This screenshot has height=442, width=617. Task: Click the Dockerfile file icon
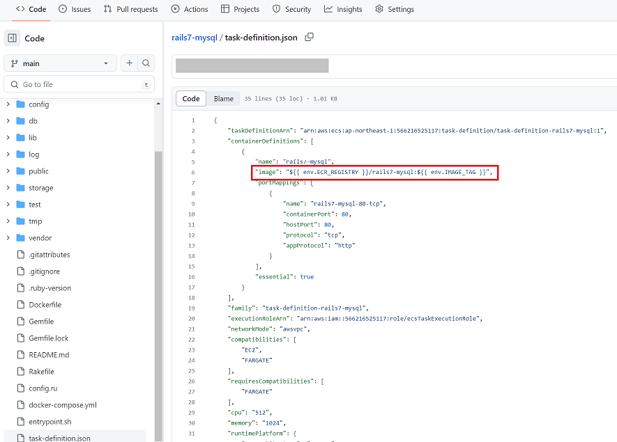tap(21, 305)
